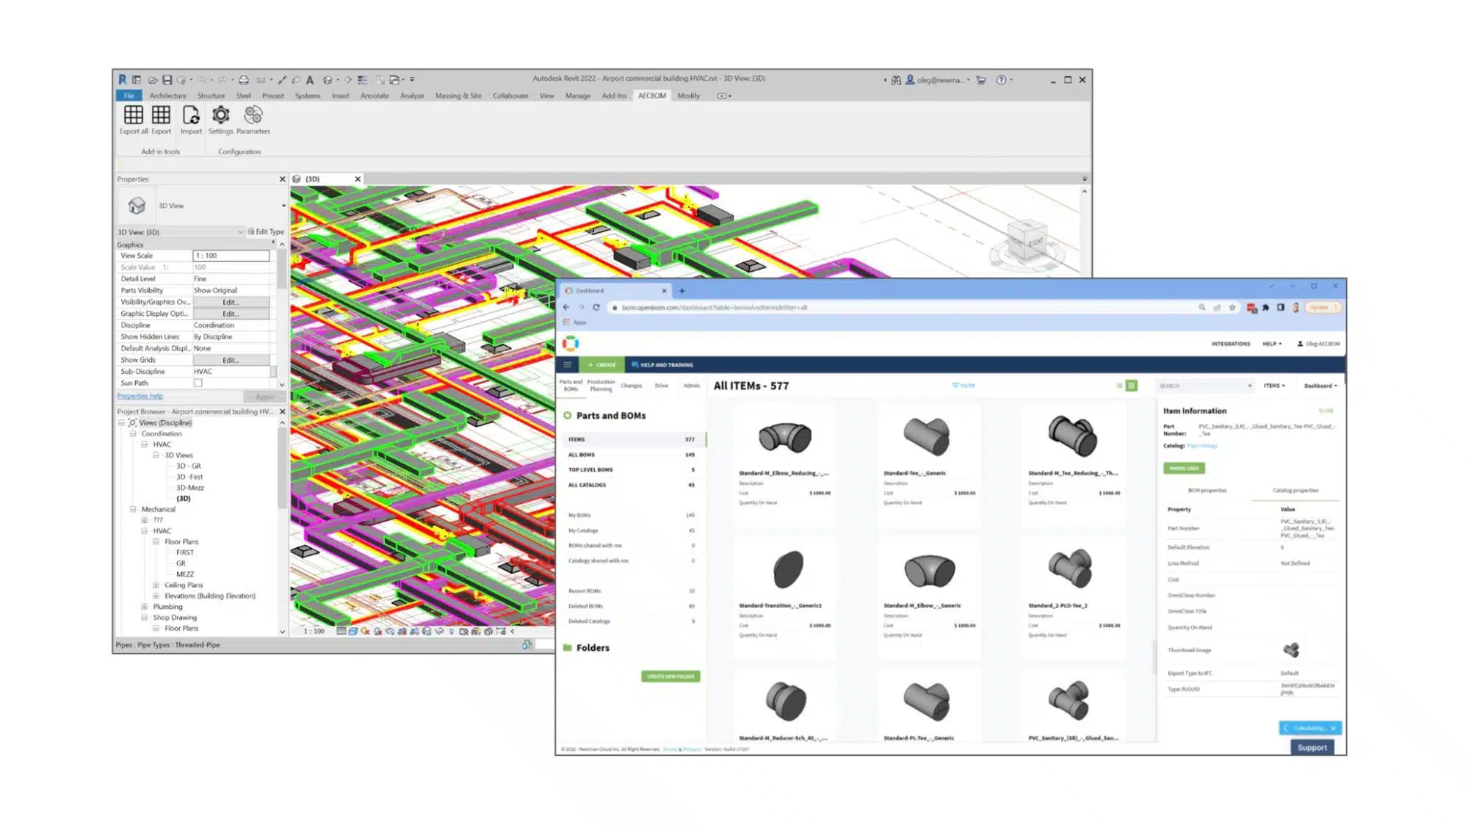The image size is (1468, 830).
Task: Click the 3D view type house icon in Properties
Action: point(137,206)
